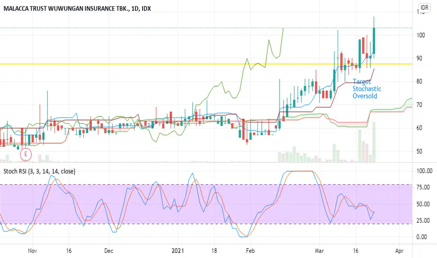Image resolution: width=437 pixels, height=258 pixels.
Task: Click the earnings 'E' marker circle
Action: click(x=26, y=154)
